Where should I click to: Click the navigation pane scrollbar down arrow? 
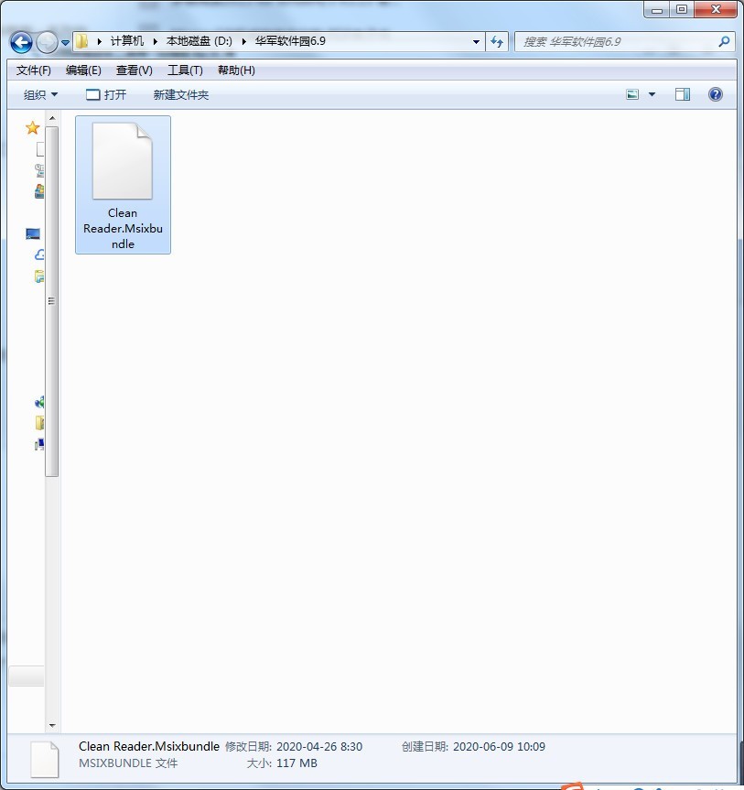[x=52, y=726]
